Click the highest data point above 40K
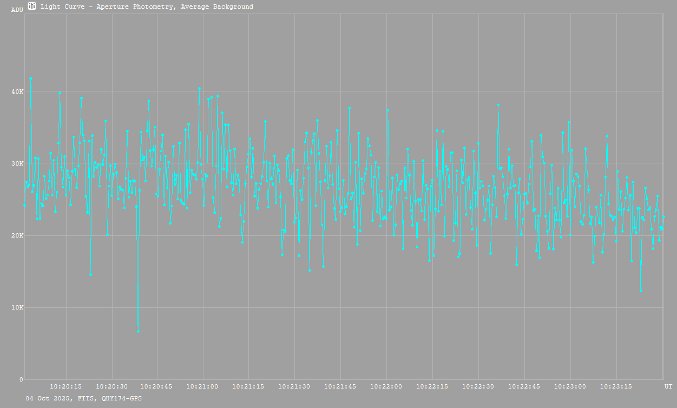This screenshot has height=408, width=677. tap(31, 78)
